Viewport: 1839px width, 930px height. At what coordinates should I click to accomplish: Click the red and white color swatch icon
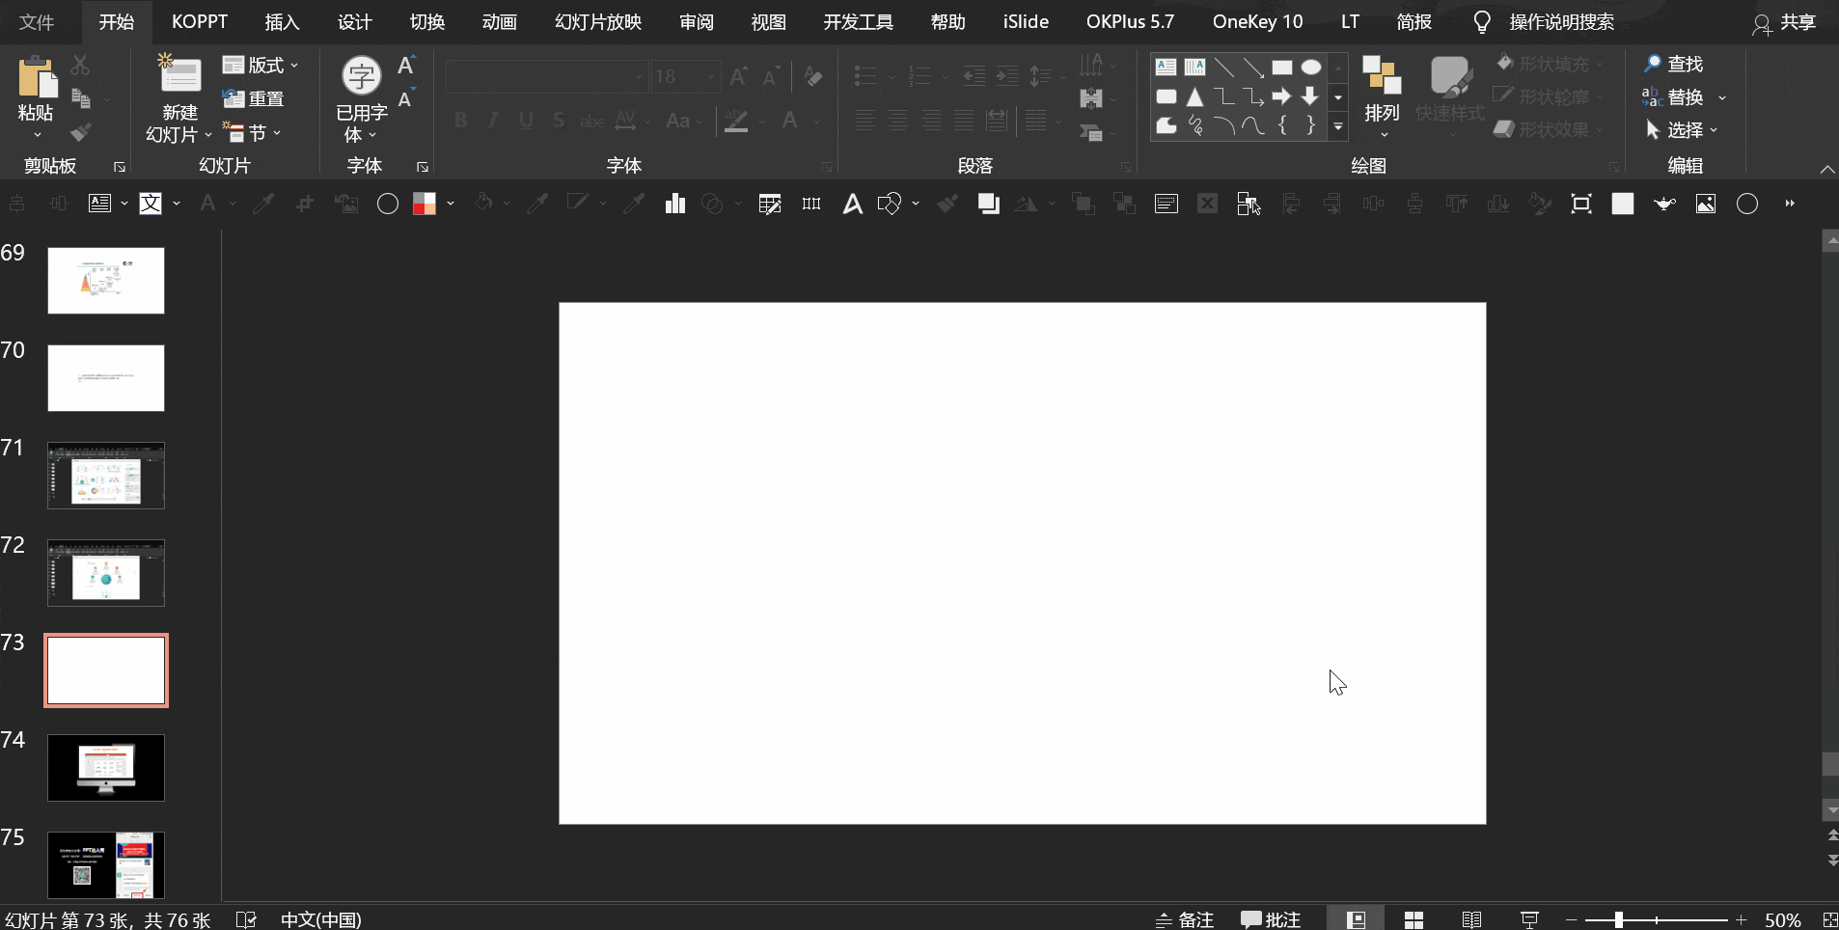(x=425, y=204)
